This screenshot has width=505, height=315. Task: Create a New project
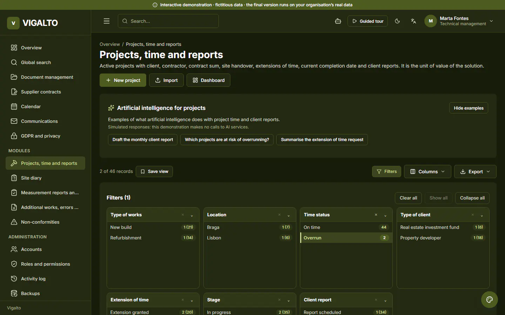[123, 80]
